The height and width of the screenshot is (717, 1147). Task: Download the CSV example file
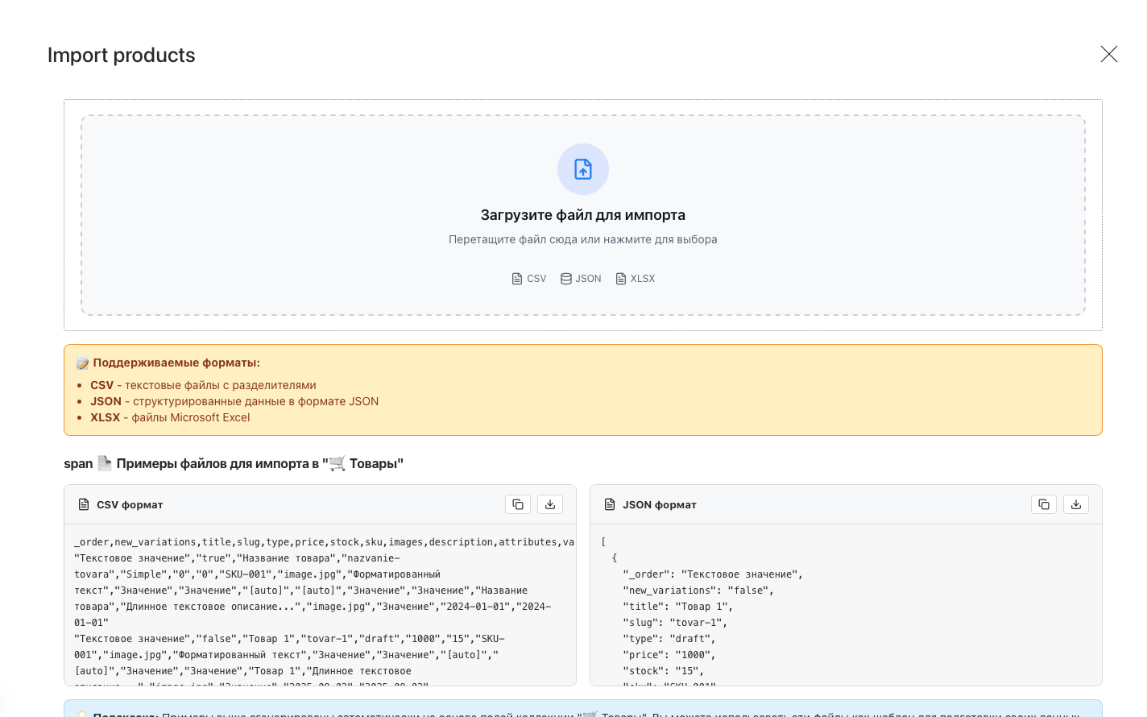tap(550, 504)
